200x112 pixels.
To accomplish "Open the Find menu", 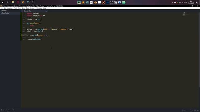I will [x=15, y=8].
